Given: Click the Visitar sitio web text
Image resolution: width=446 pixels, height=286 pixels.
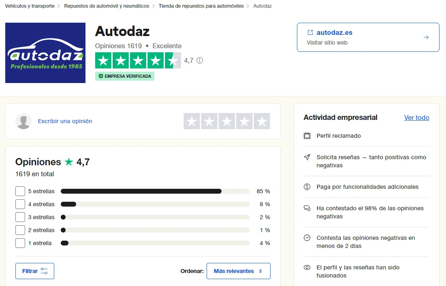Looking at the screenshot, I should (x=327, y=43).
